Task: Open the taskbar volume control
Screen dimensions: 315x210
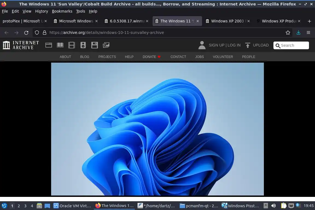Action: (273, 206)
